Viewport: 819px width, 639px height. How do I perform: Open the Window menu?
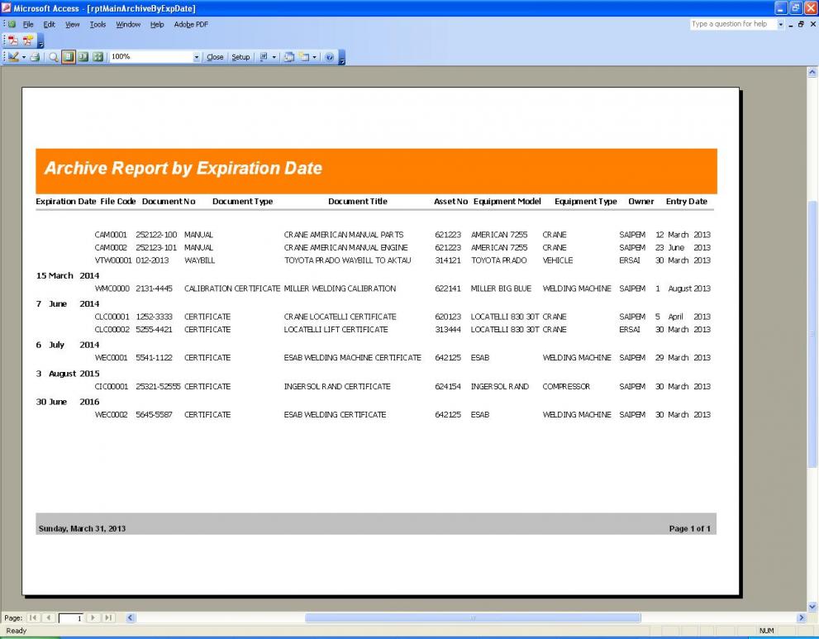tap(128, 25)
